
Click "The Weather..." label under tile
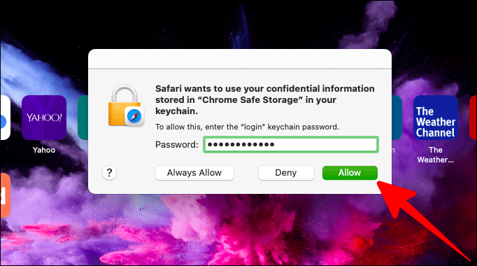pos(436,155)
